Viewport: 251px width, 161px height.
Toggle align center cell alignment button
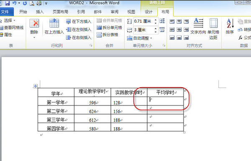[x=179, y=29]
